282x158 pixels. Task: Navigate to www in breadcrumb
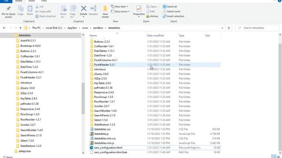tap(85, 28)
